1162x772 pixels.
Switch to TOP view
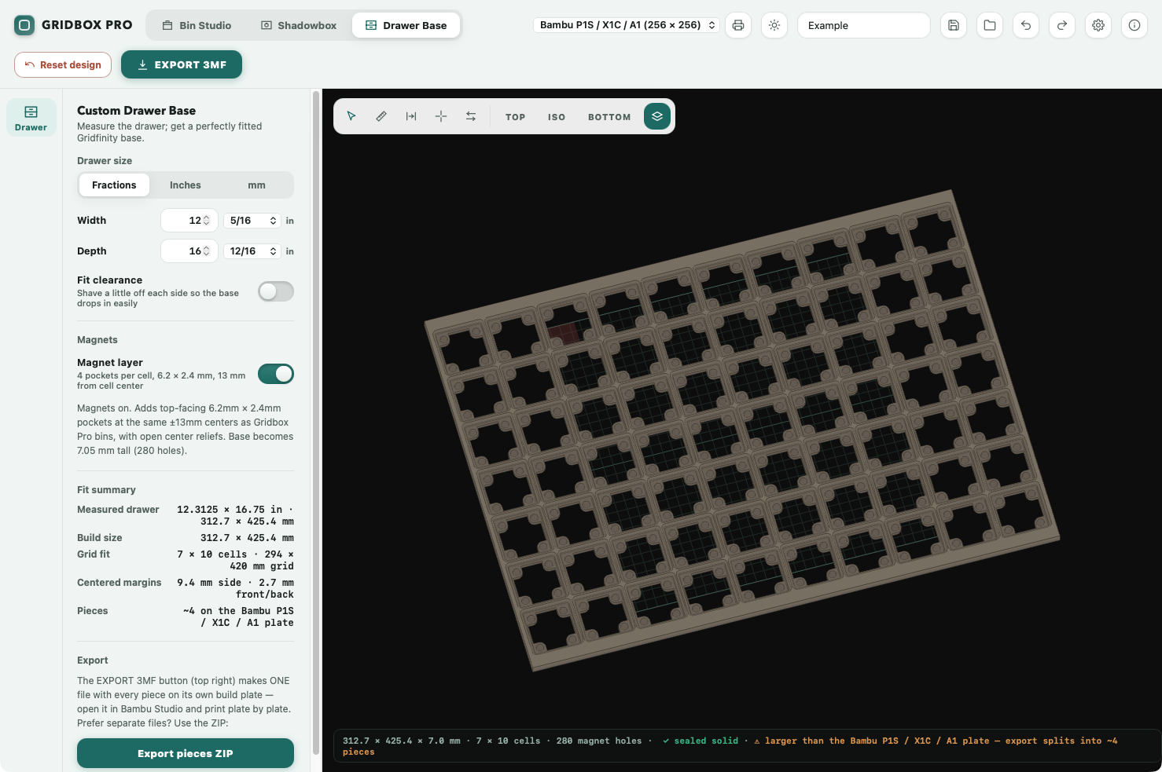[x=515, y=117]
